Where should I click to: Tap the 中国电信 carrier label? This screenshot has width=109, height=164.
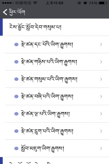click(x=23, y=3)
